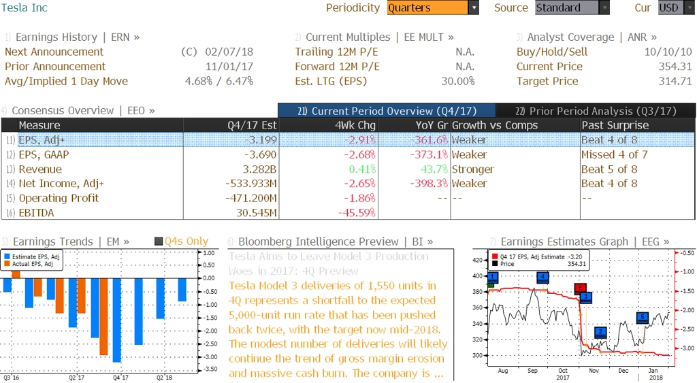
Task: Click the Tesla Inc security name
Action: [25, 7]
